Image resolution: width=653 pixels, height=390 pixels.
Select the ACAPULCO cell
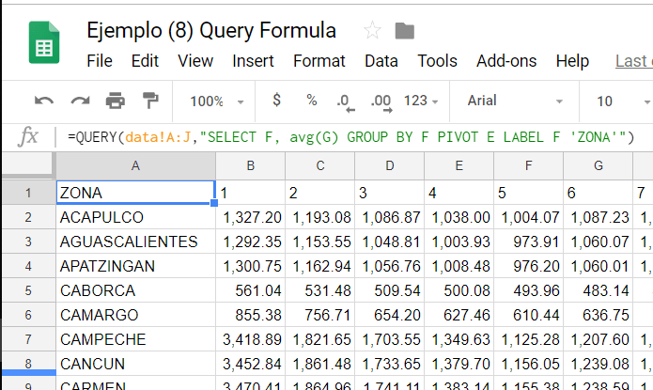pos(135,217)
